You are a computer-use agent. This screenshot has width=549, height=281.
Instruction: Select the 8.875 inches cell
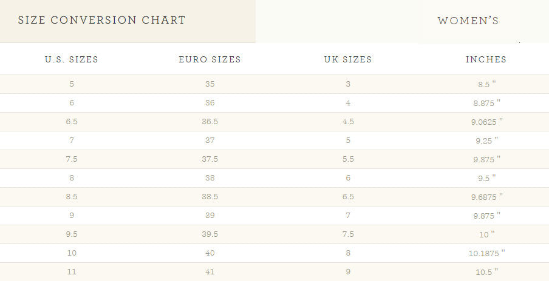(487, 103)
